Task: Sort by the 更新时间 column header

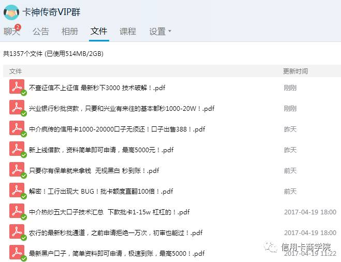Action: pos(295,71)
